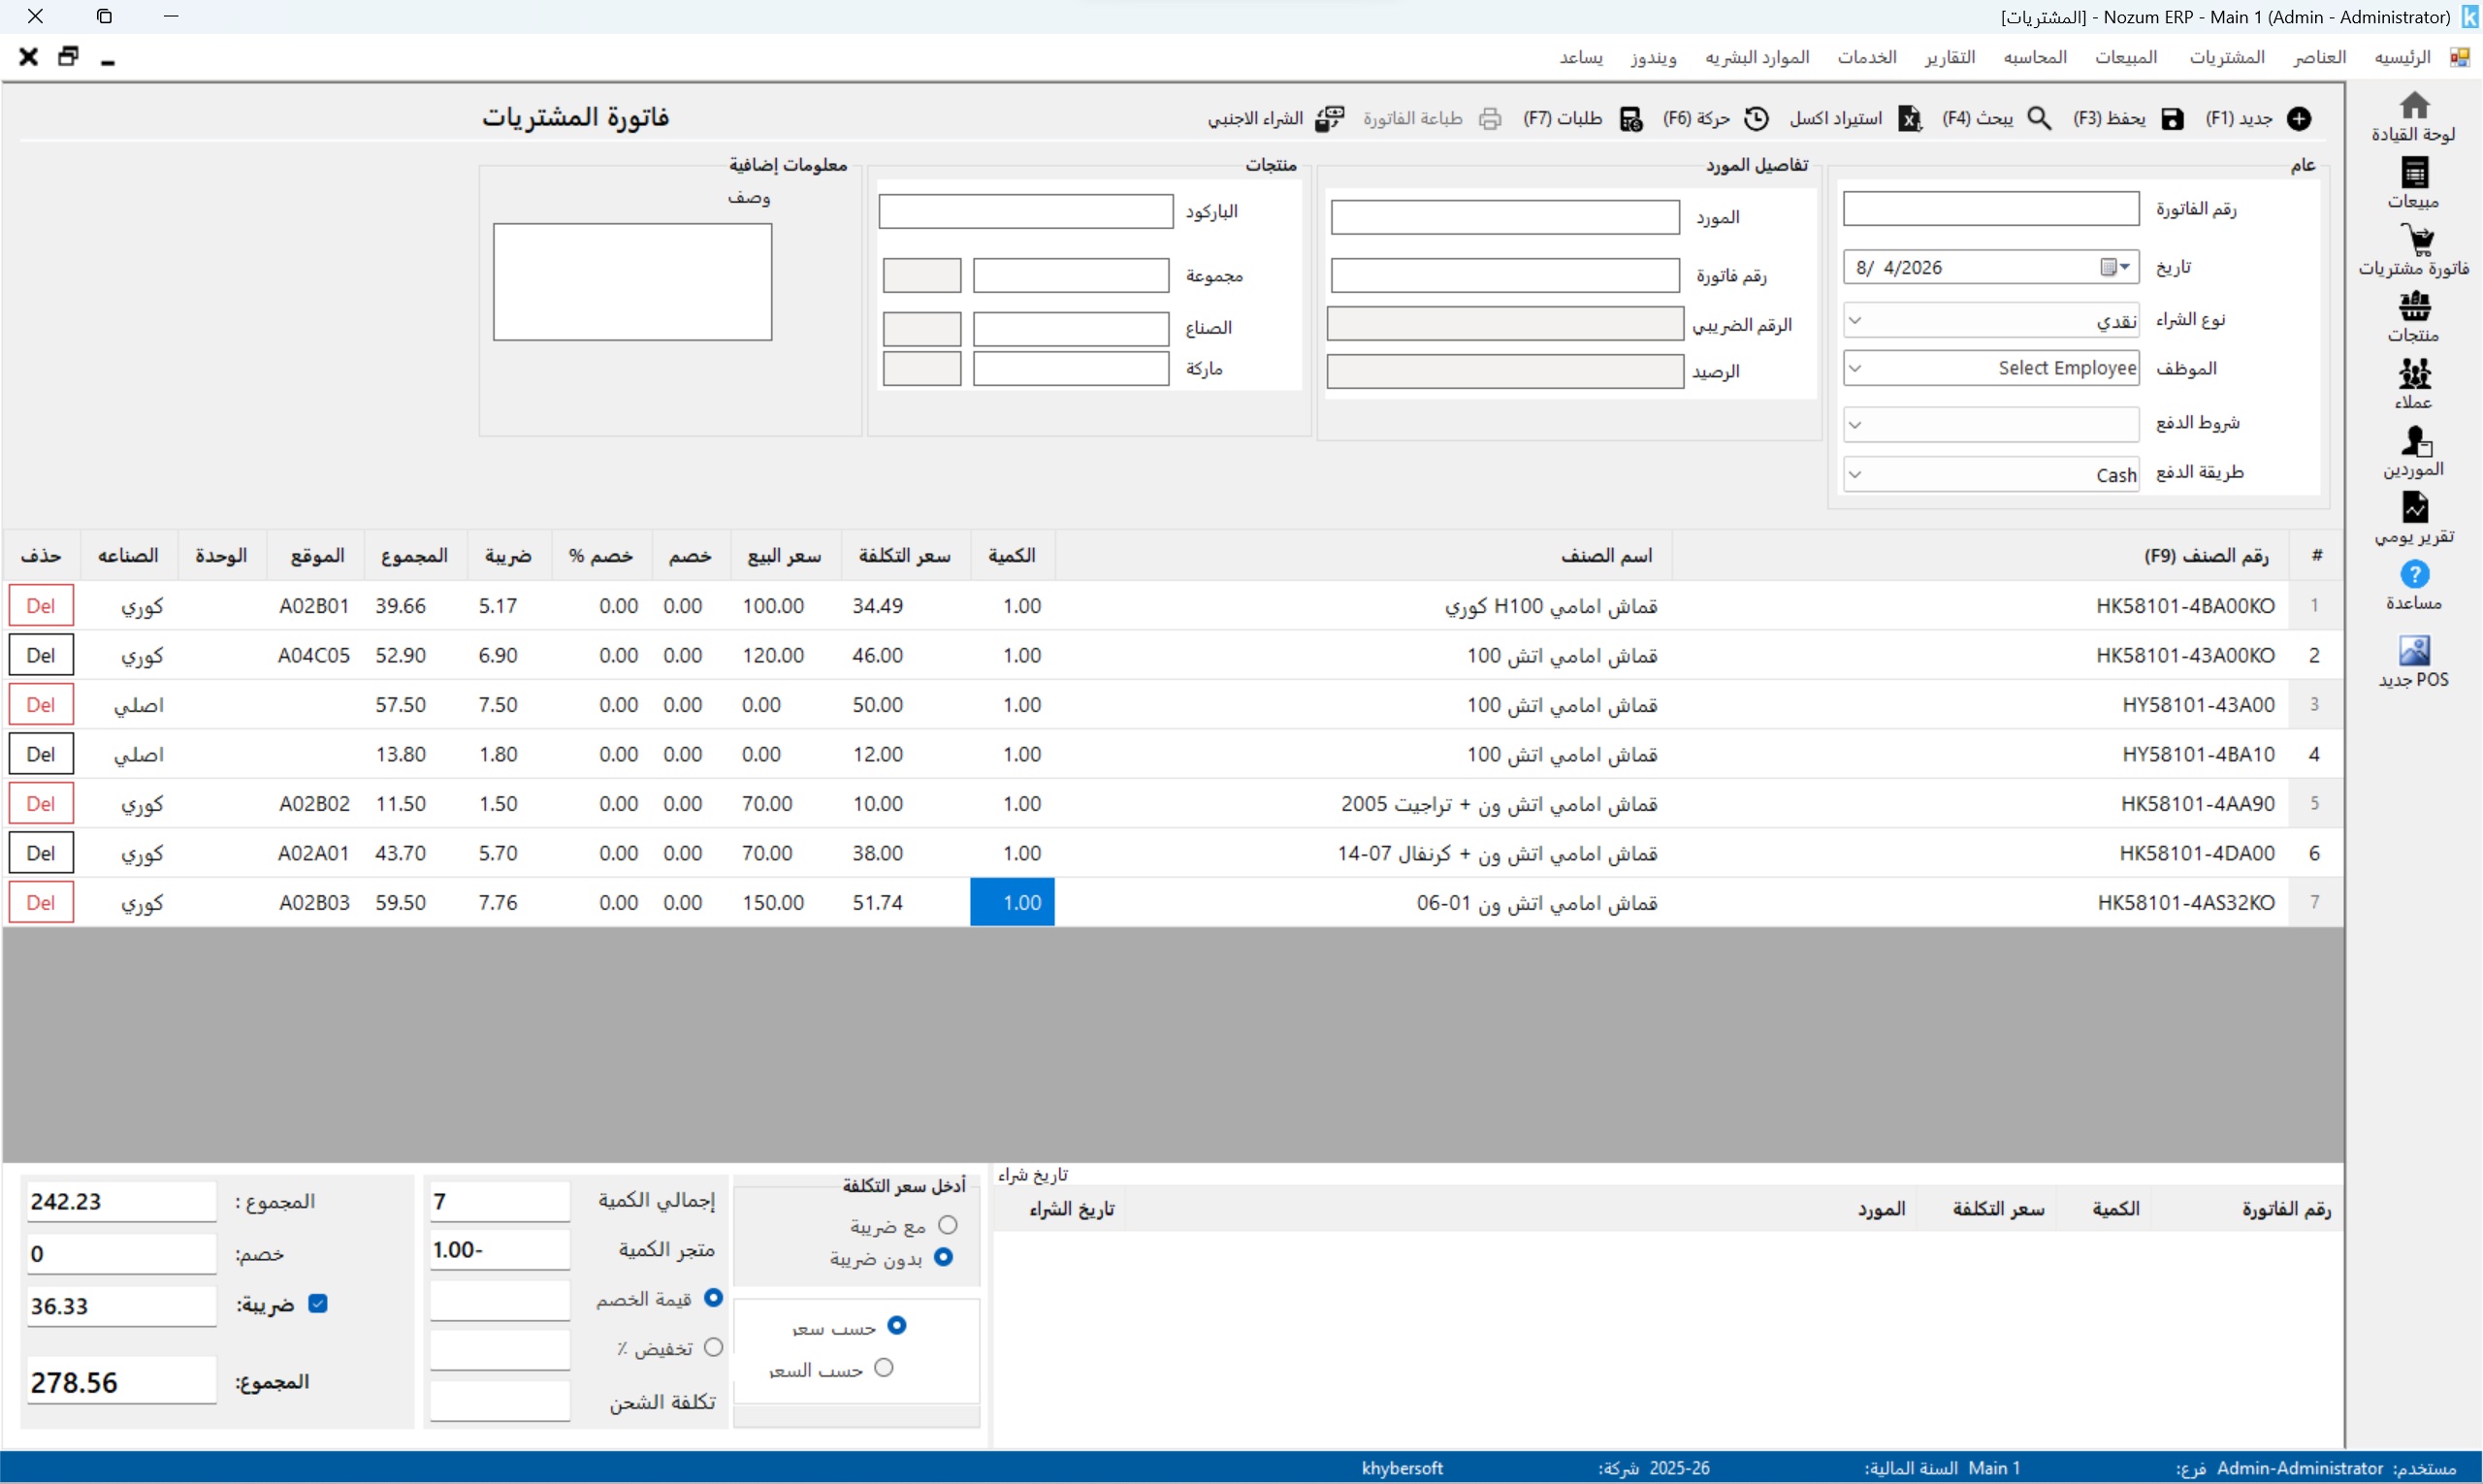The image size is (2483, 1484).
Task: Select highlighted quantity cell 1.00 in row 7
Action: pyautogui.click(x=1012, y=903)
